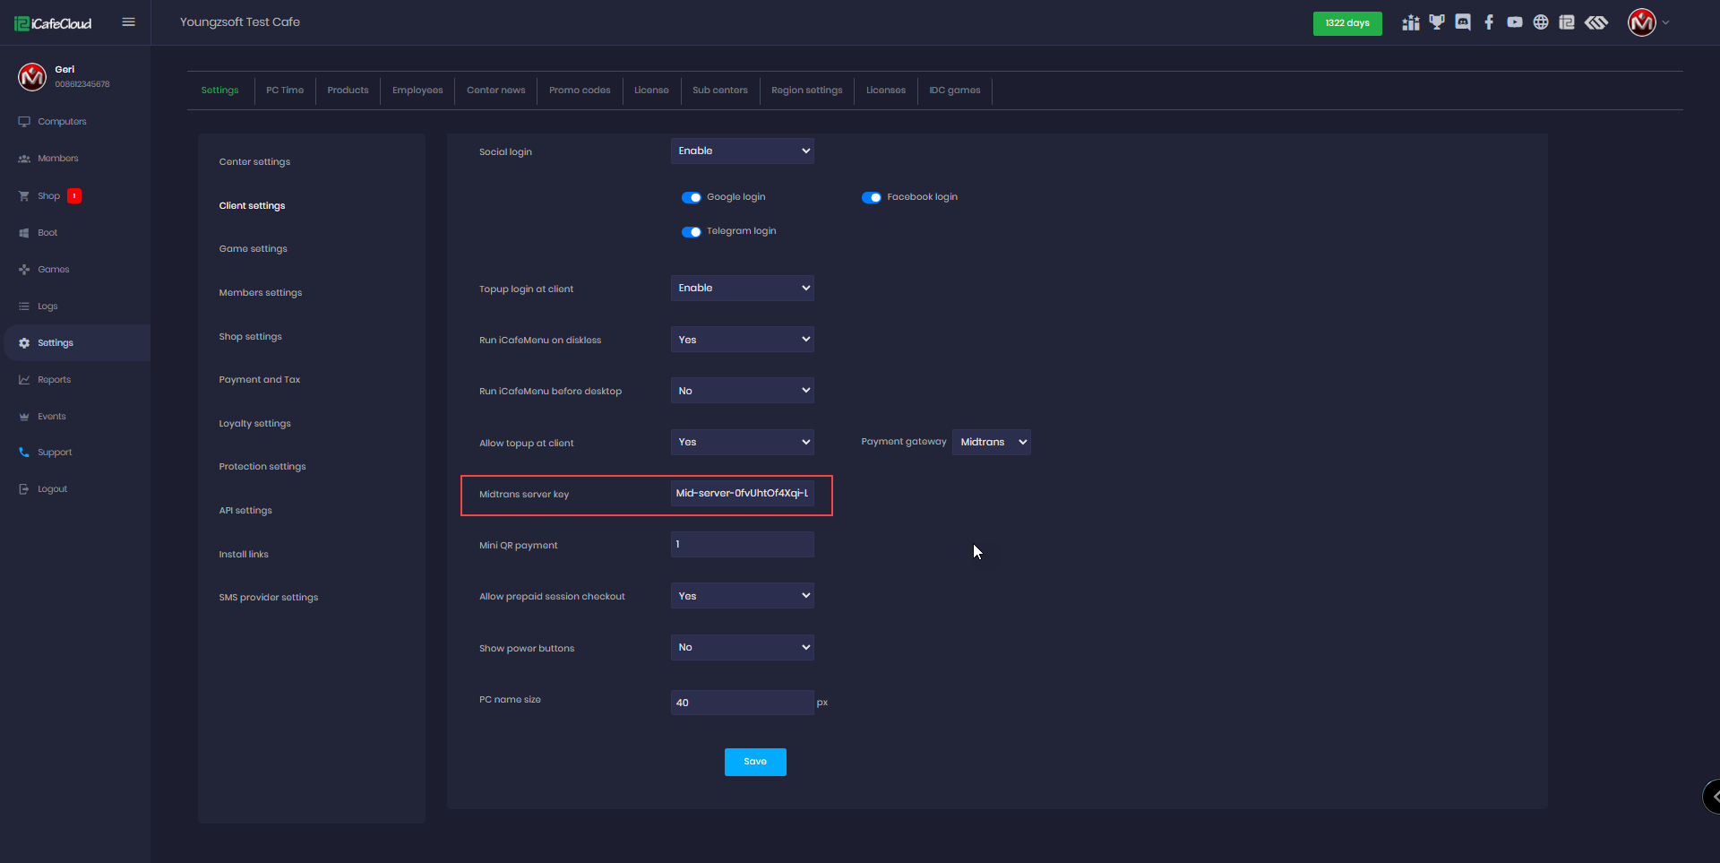Open the Discord icon in the header
This screenshot has width=1720, height=863.
tap(1463, 22)
